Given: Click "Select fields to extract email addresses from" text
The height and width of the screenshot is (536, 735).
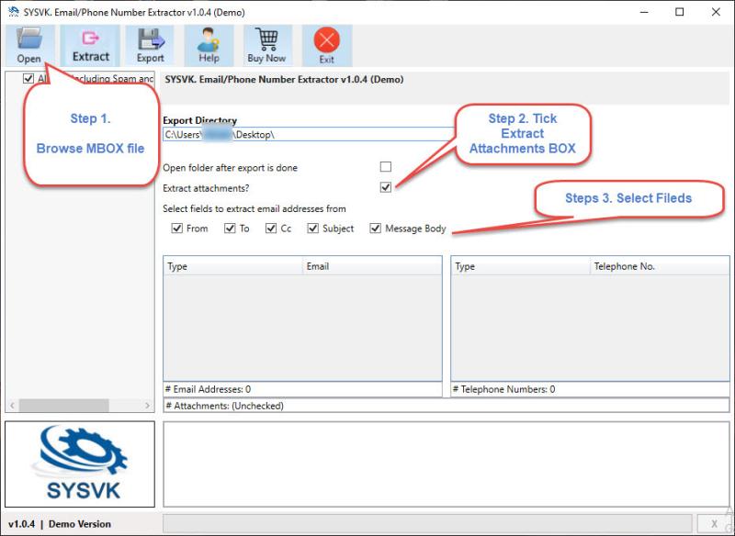Looking at the screenshot, I should pyautogui.click(x=254, y=208).
